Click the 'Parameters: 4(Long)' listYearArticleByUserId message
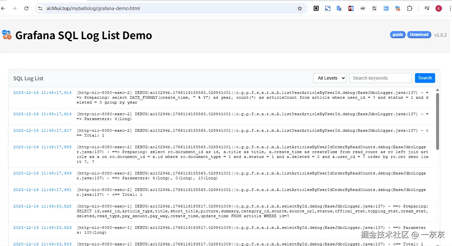The height and width of the screenshot is (246, 452). pyautogui.click(x=252, y=117)
